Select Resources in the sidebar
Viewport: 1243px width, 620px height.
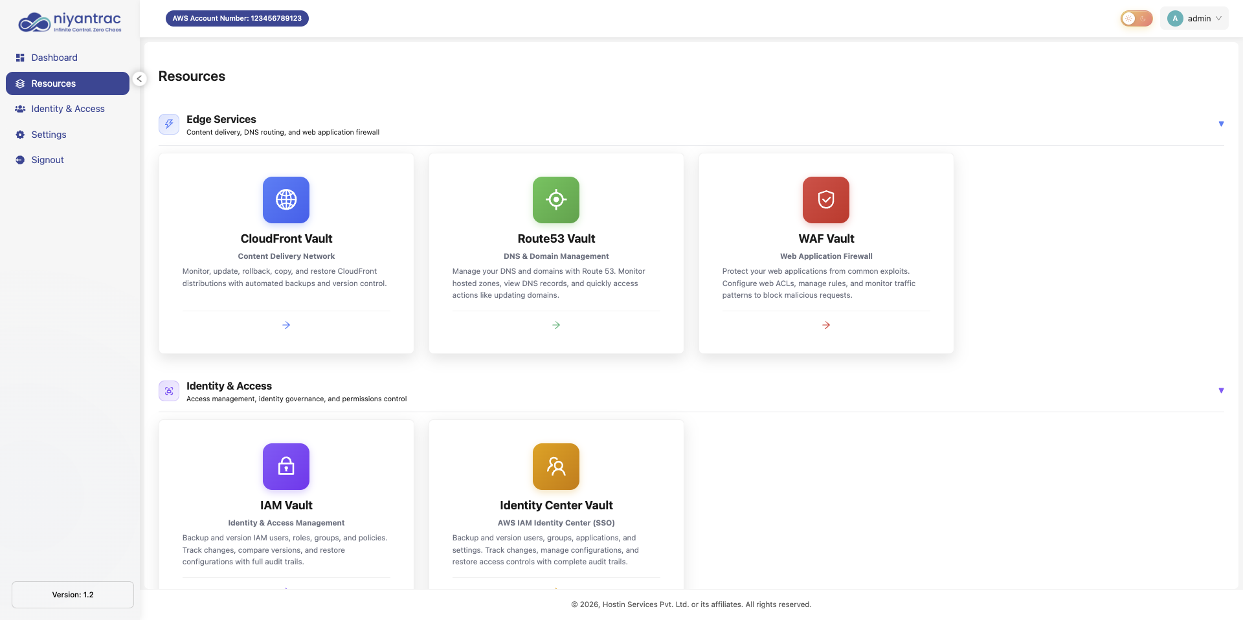pyautogui.click(x=67, y=83)
